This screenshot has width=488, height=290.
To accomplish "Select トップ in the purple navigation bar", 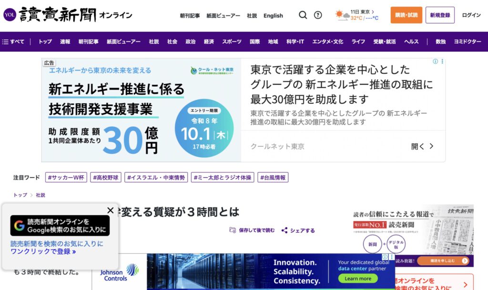I will coord(45,41).
